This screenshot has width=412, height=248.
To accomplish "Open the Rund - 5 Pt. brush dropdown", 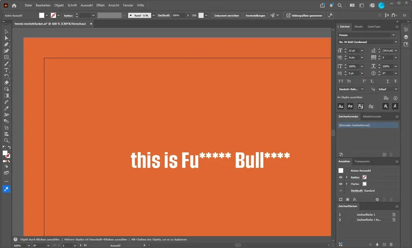I will 154,15.
